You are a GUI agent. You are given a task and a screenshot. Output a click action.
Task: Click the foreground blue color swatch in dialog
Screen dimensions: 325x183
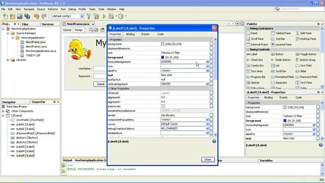click(x=162, y=57)
